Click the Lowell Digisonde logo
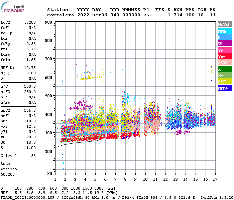The width and height of the screenshot is (234, 200). coord(13,7)
